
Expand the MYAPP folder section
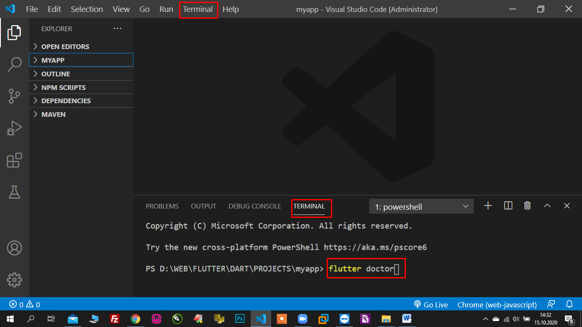pyautogui.click(x=53, y=60)
